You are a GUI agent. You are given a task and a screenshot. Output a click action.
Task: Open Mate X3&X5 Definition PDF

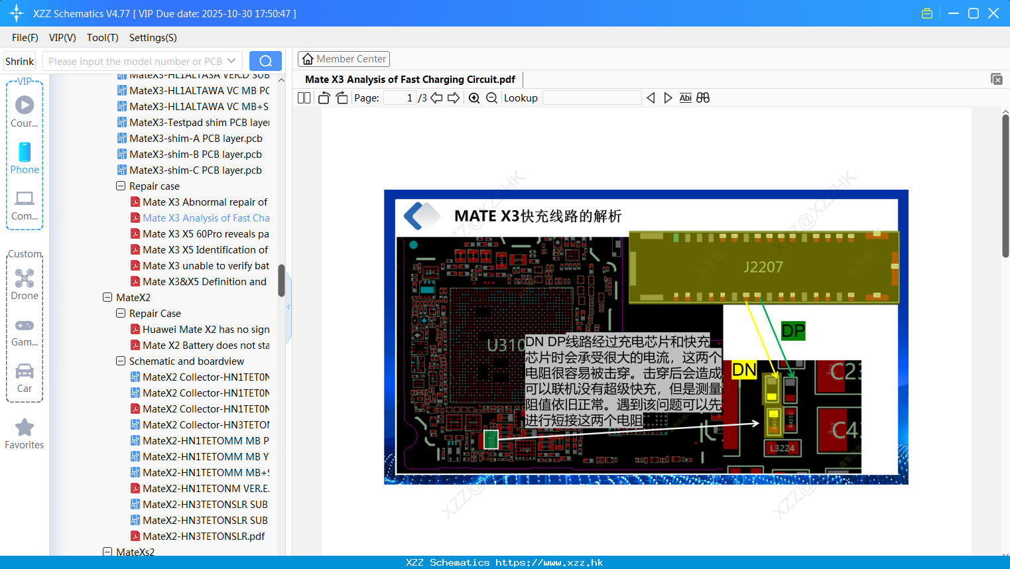(198, 282)
